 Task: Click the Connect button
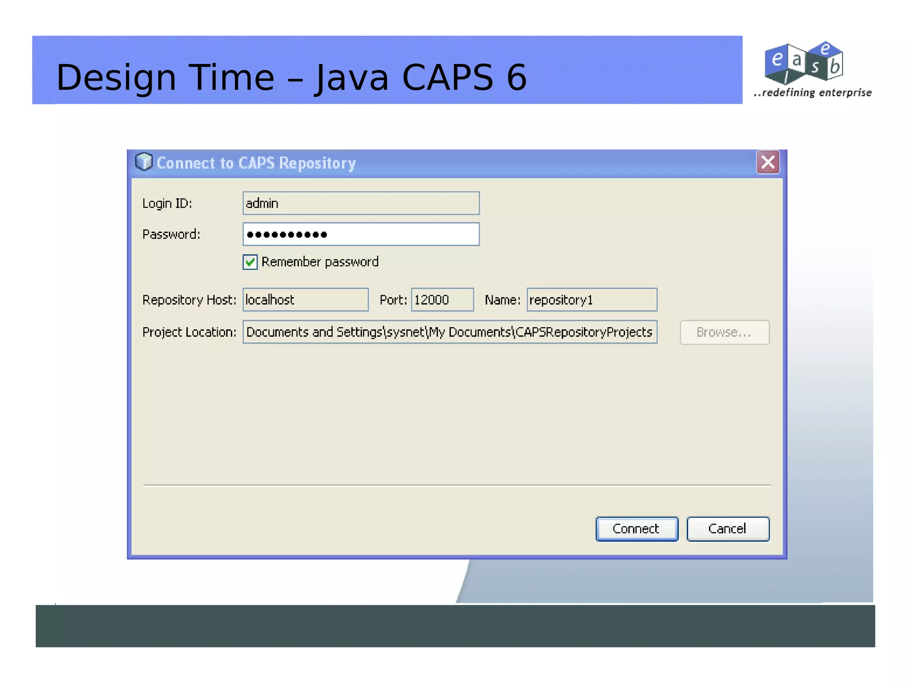coord(637,529)
